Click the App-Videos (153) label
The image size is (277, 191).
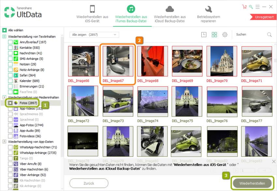click(x=31, y=108)
